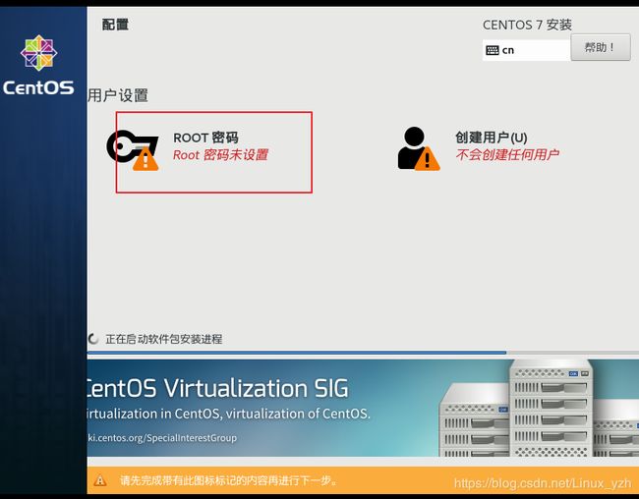Click the keyboard icon beside cn

click(x=493, y=50)
